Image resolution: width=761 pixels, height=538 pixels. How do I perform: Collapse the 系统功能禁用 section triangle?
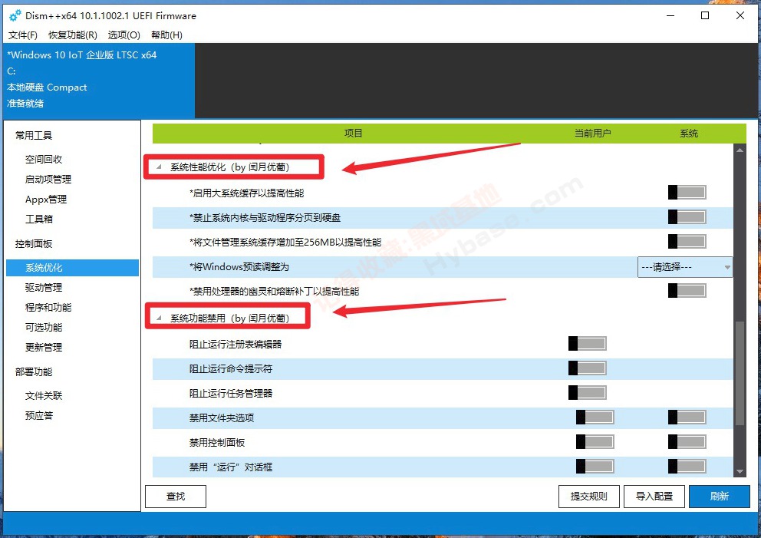point(159,318)
